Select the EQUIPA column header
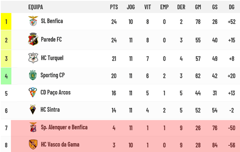Viewport: 240px width, 152px height. pyautogui.click(x=36, y=7)
